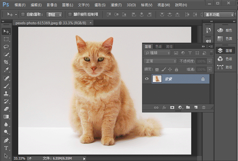
Task: Select the Lasso tool
Action: coord(6,47)
